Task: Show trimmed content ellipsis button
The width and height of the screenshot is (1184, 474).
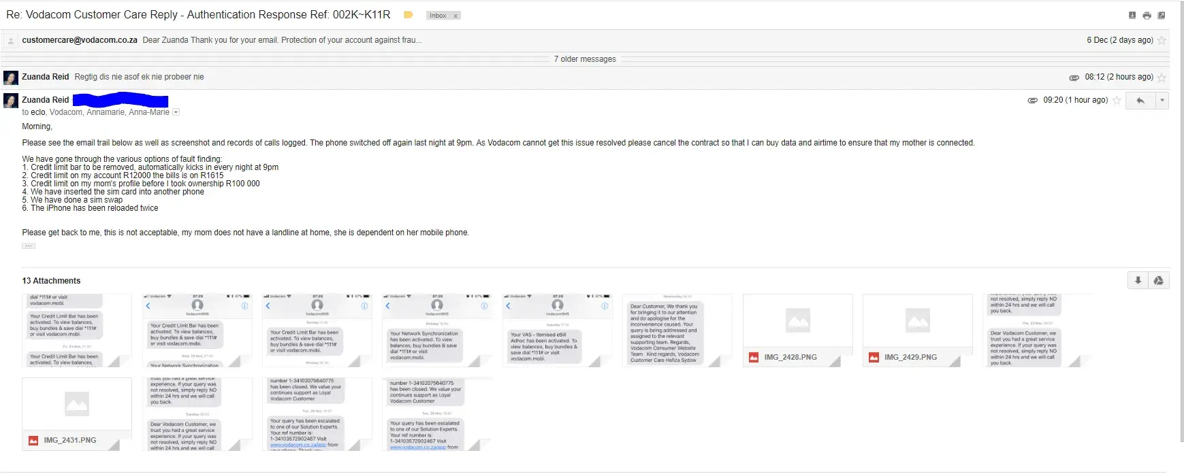Action: pos(29,246)
